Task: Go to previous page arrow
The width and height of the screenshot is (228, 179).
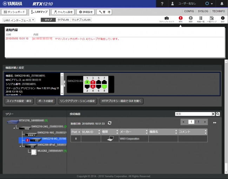Action: [x=183, y=122]
